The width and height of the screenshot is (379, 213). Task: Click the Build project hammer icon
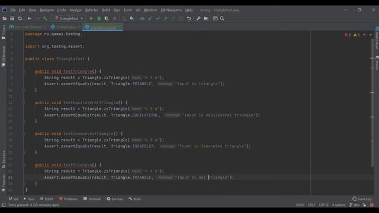(x=45, y=18)
